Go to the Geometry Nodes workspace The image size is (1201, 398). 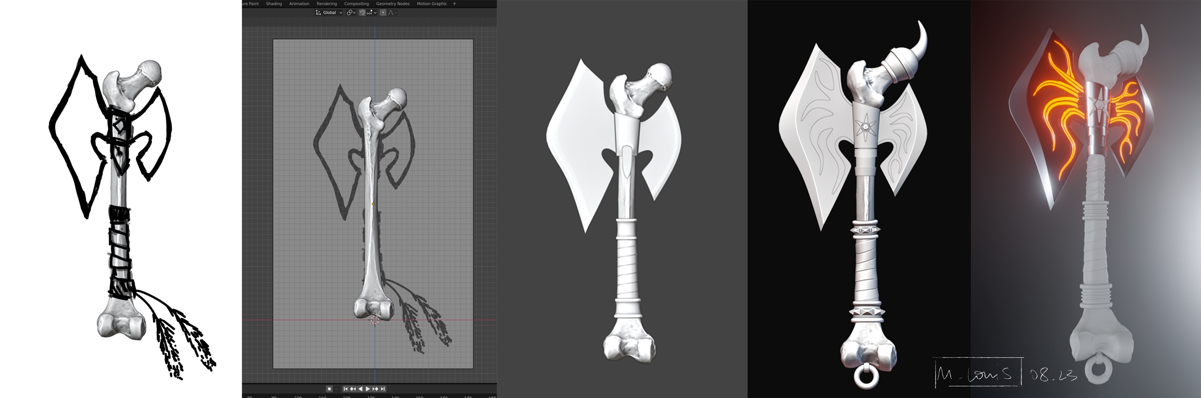tap(393, 4)
